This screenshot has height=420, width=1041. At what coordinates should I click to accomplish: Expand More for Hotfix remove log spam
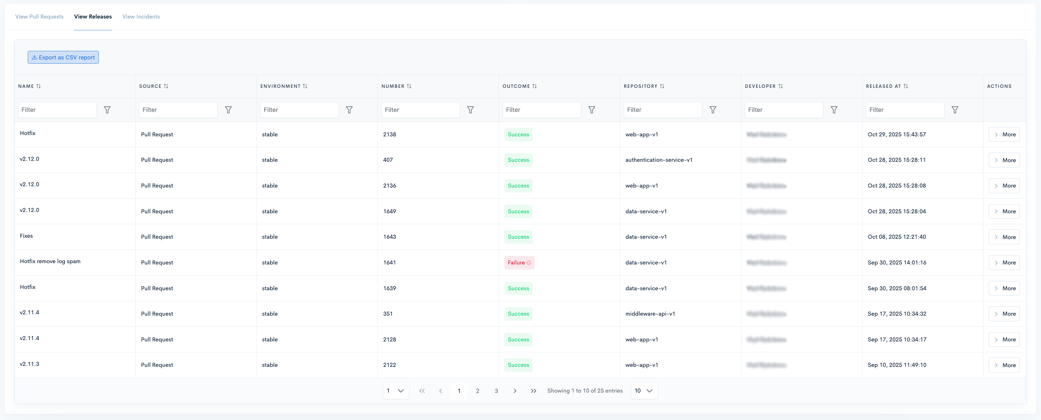click(1004, 262)
